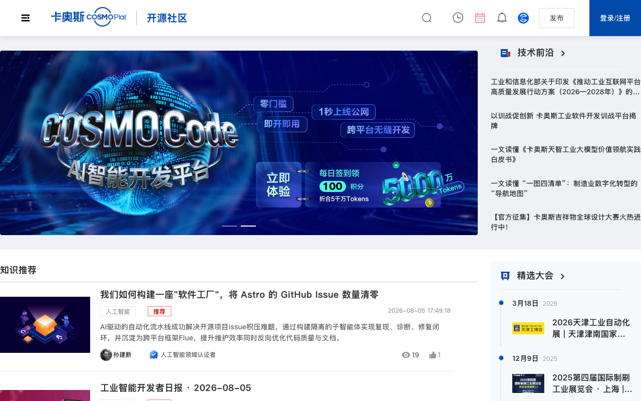The width and height of the screenshot is (641, 401).
Task: Open the 2025第四届国际制刷工业展览会 event
Action: coord(592,383)
